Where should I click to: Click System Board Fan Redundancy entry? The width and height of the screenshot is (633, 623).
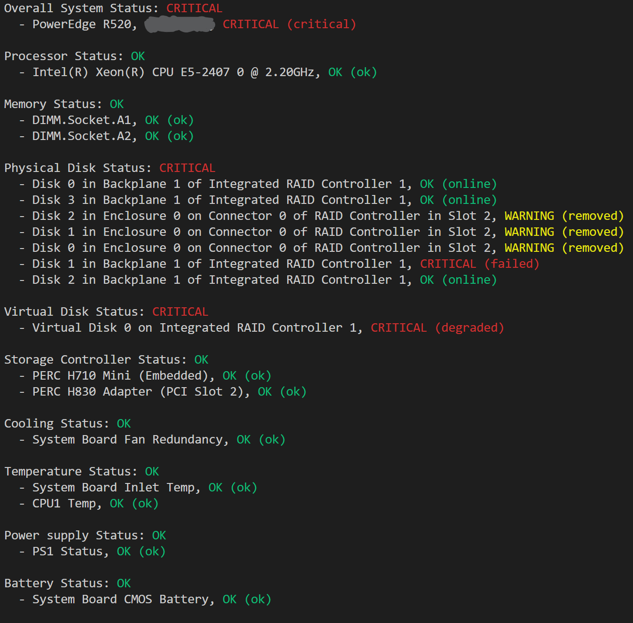152,440
